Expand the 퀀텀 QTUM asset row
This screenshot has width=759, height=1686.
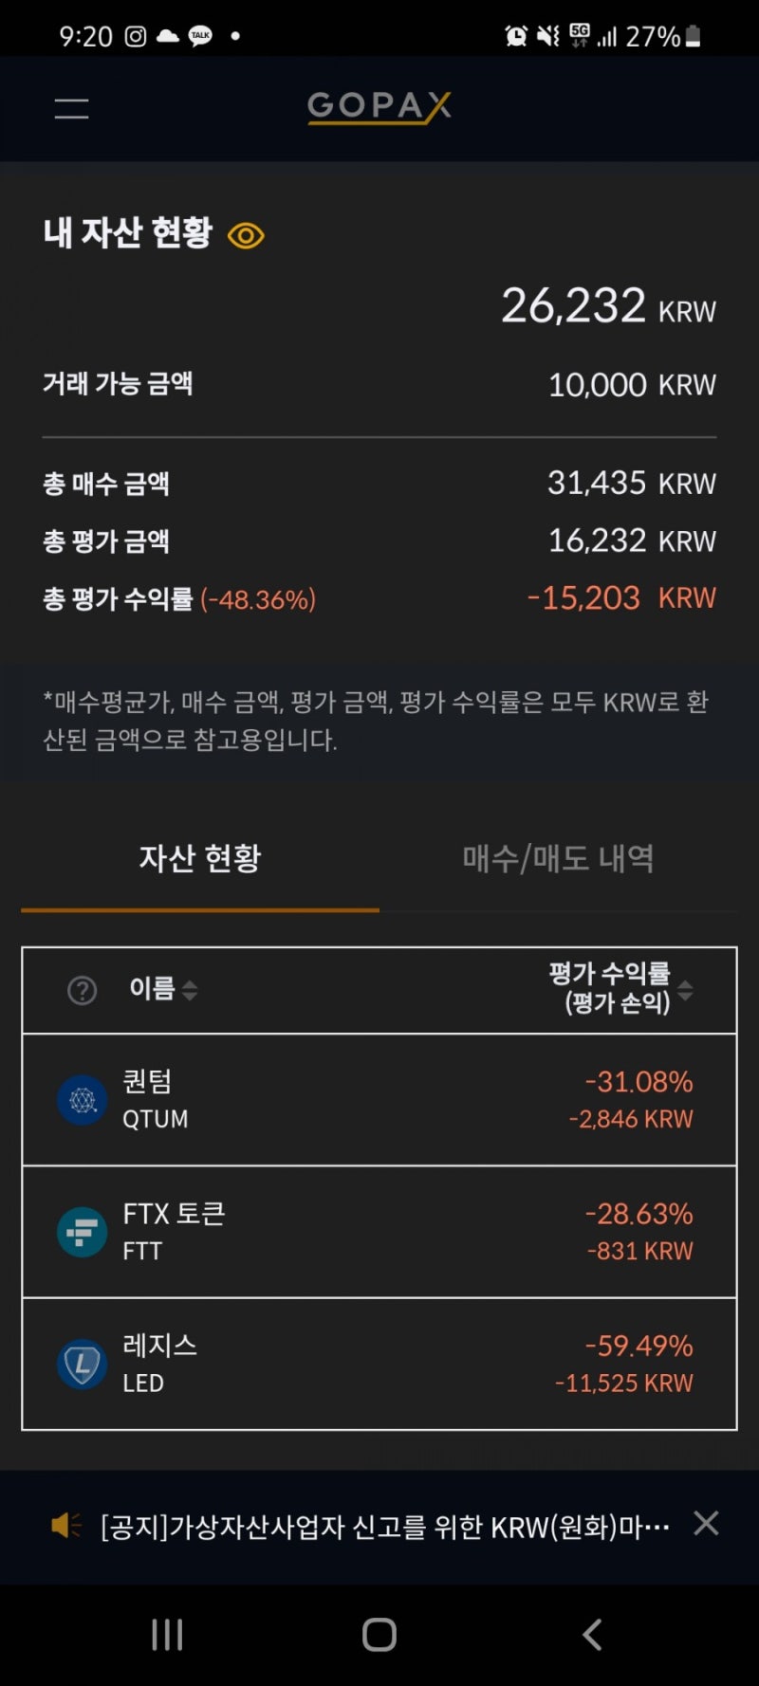(379, 1100)
